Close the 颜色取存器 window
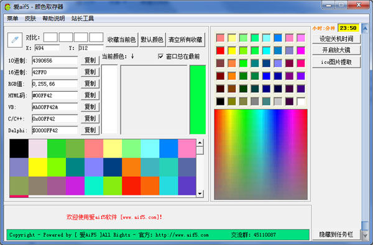Screen dimensions: 373x245 (x=359, y=5)
